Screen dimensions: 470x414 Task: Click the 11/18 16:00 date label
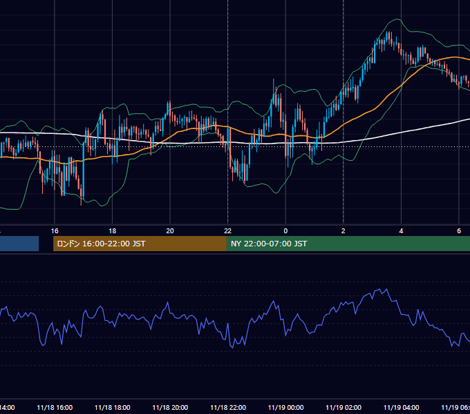pos(55,408)
